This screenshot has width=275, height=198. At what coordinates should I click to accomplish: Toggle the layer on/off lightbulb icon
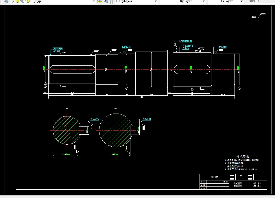(x=13, y=1)
